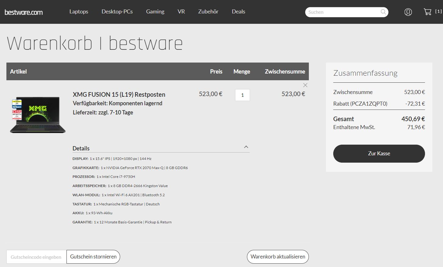Click the cart count [1] label
Viewport: 443px width, 267px height.
[438, 11]
